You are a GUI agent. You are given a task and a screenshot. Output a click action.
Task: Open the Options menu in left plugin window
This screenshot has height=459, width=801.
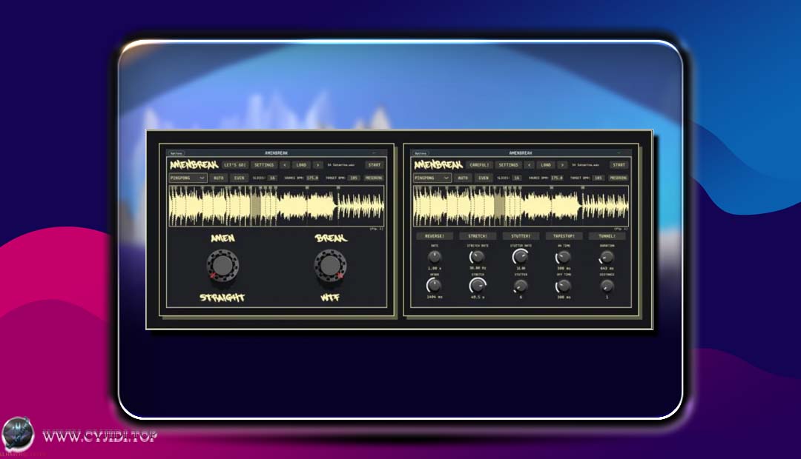click(176, 153)
